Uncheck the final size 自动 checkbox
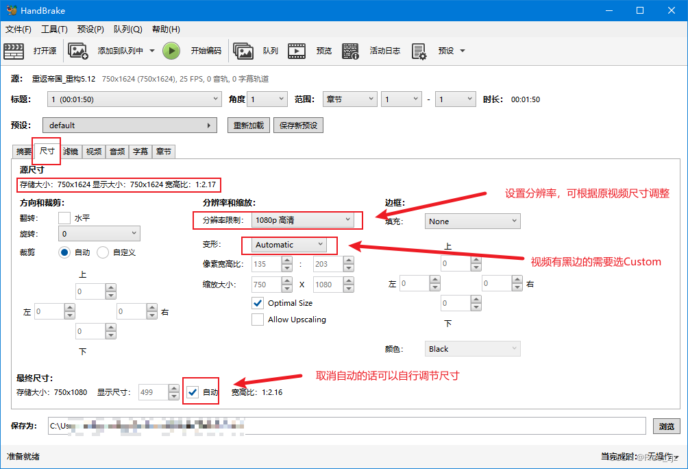The image size is (688, 469). [192, 392]
